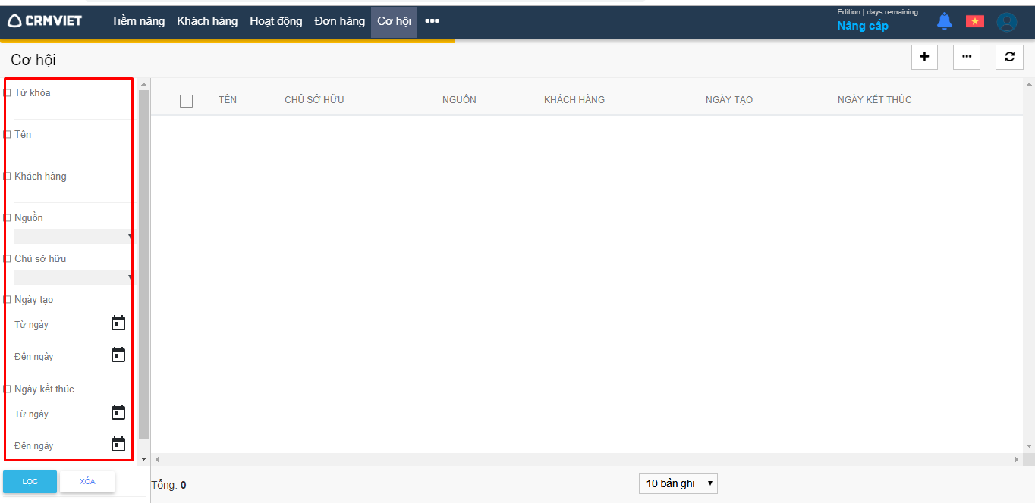Select all rows checkbox in table header
Screen dimensions: 1035x503
[x=186, y=101]
